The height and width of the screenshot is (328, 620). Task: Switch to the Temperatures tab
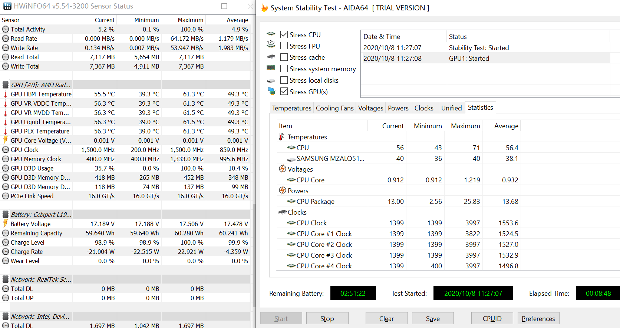(292, 108)
